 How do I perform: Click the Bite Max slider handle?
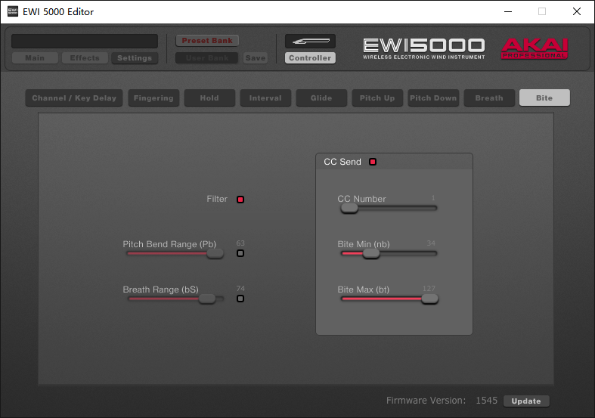click(429, 299)
